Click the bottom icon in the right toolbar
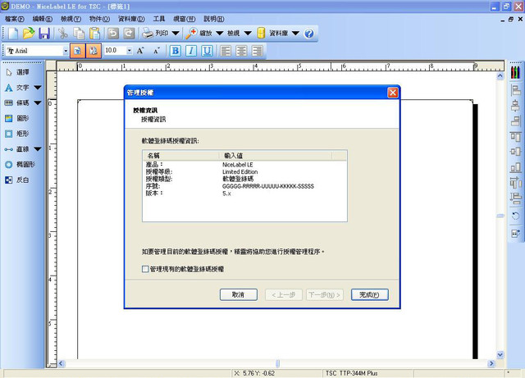This screenshot has width=525, height=378. [x=516, y=234]
